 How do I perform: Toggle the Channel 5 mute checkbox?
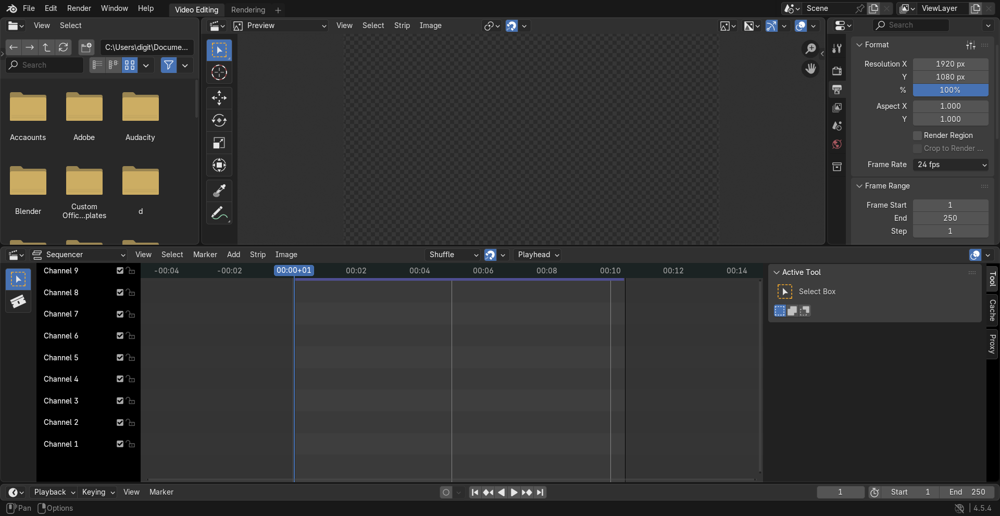(120, 358)
